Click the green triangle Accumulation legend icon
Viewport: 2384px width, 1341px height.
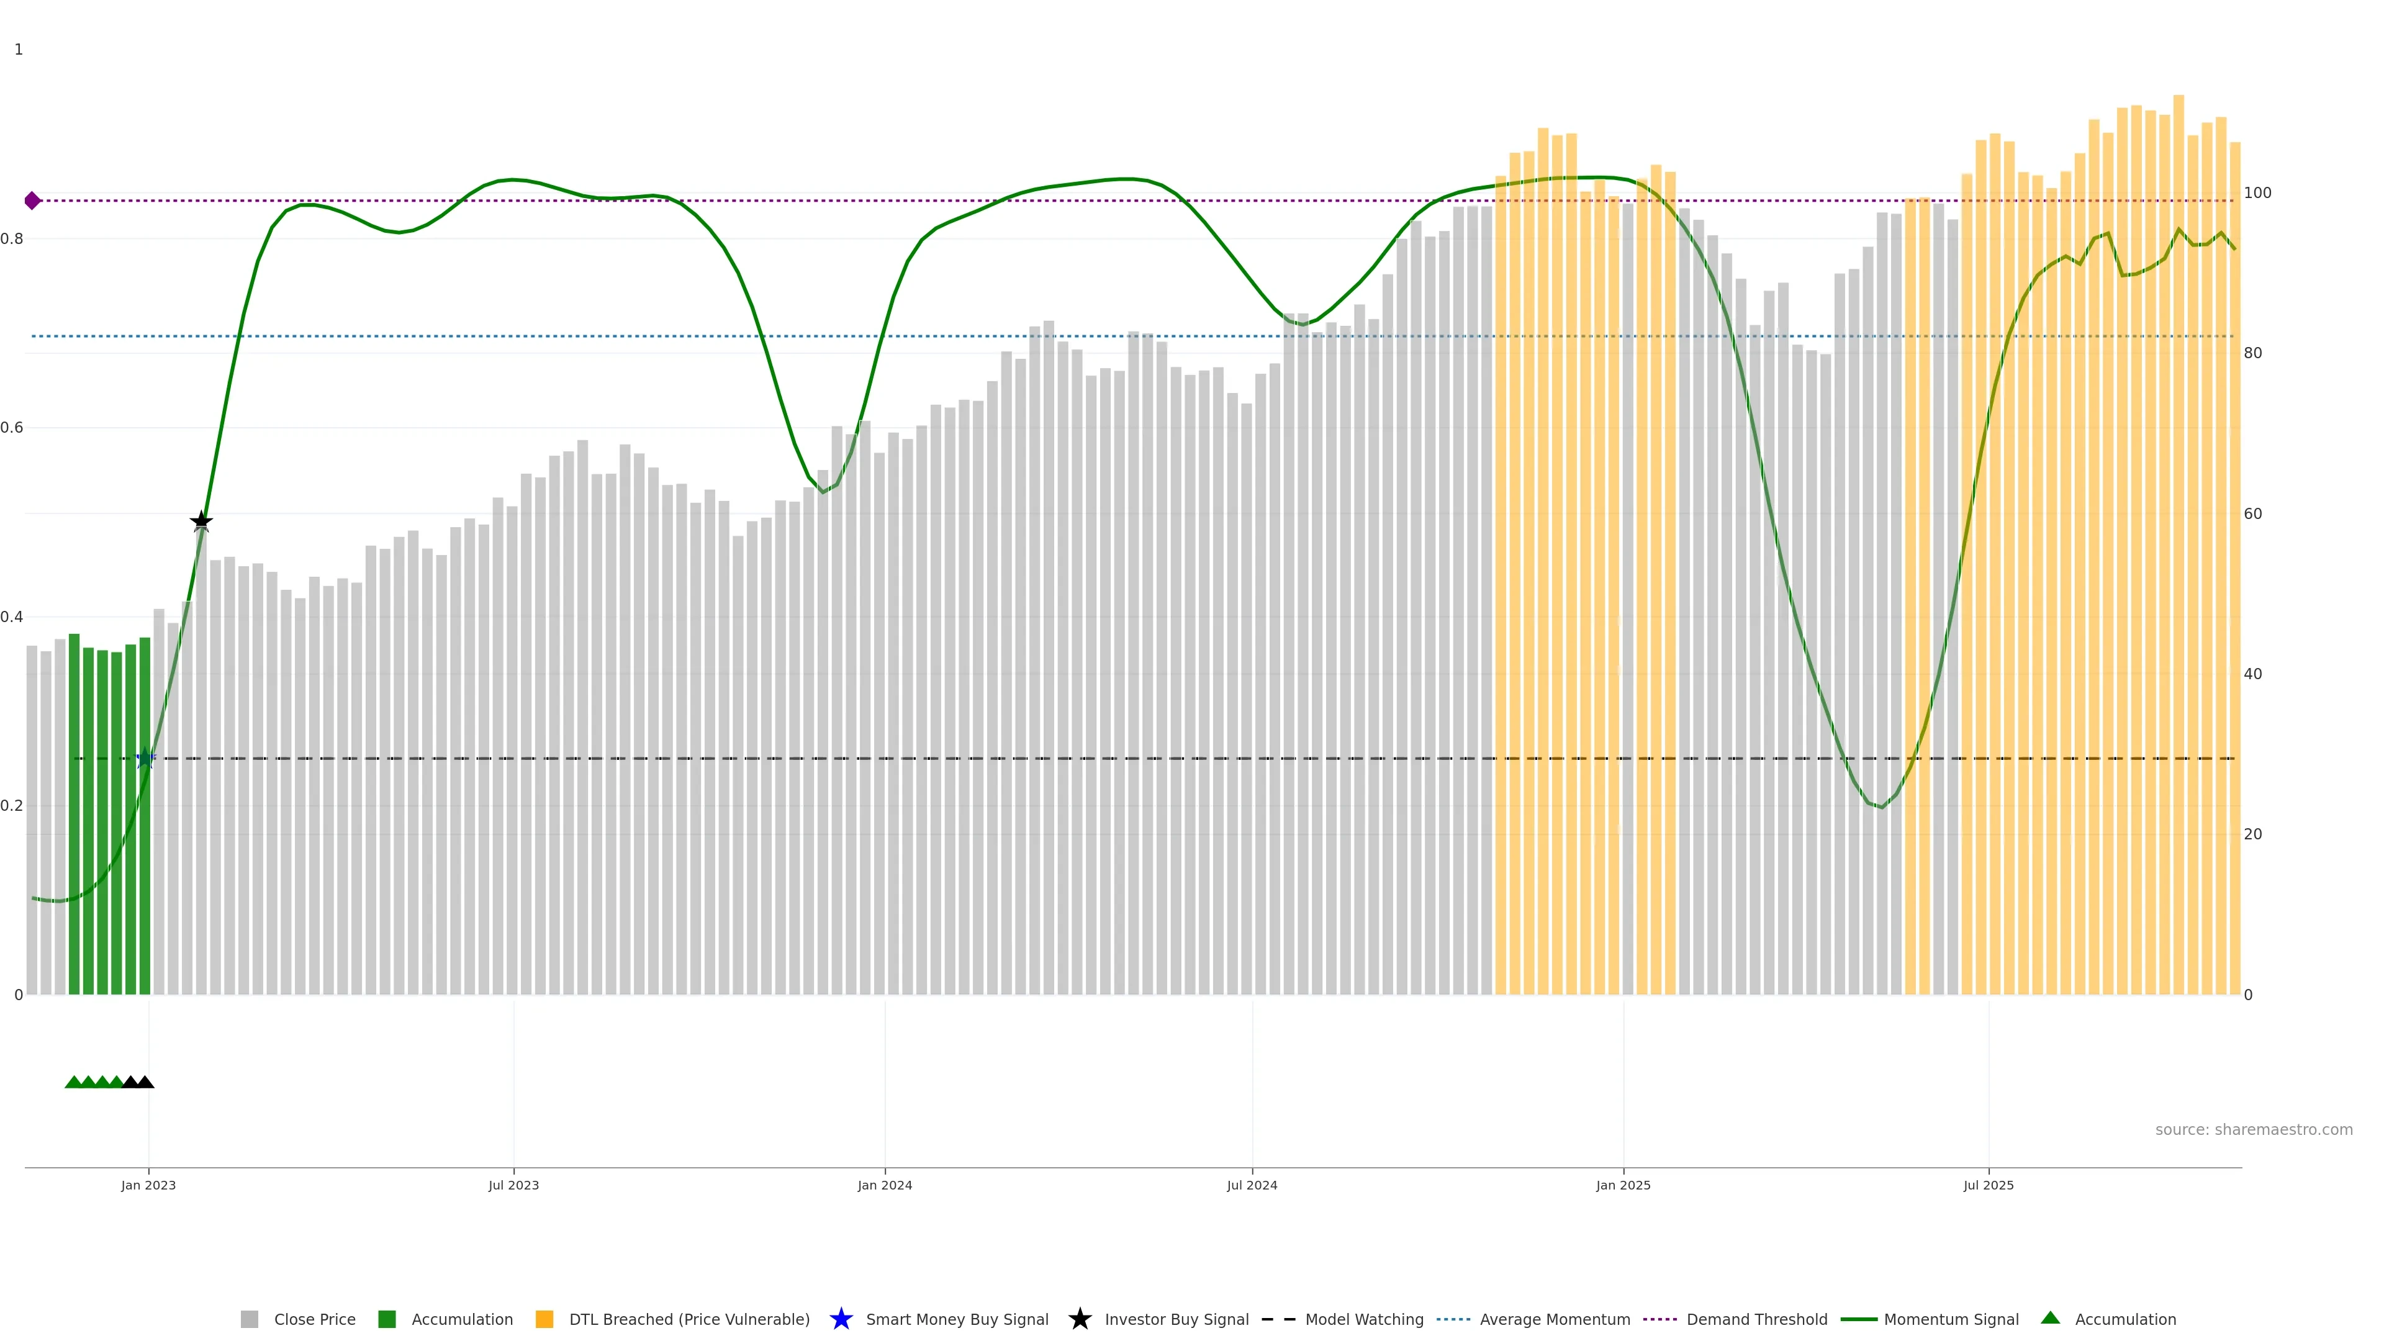coord(2050,1318)
